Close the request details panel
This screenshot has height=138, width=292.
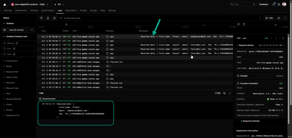pyautogui.click(x=283, y=38)
